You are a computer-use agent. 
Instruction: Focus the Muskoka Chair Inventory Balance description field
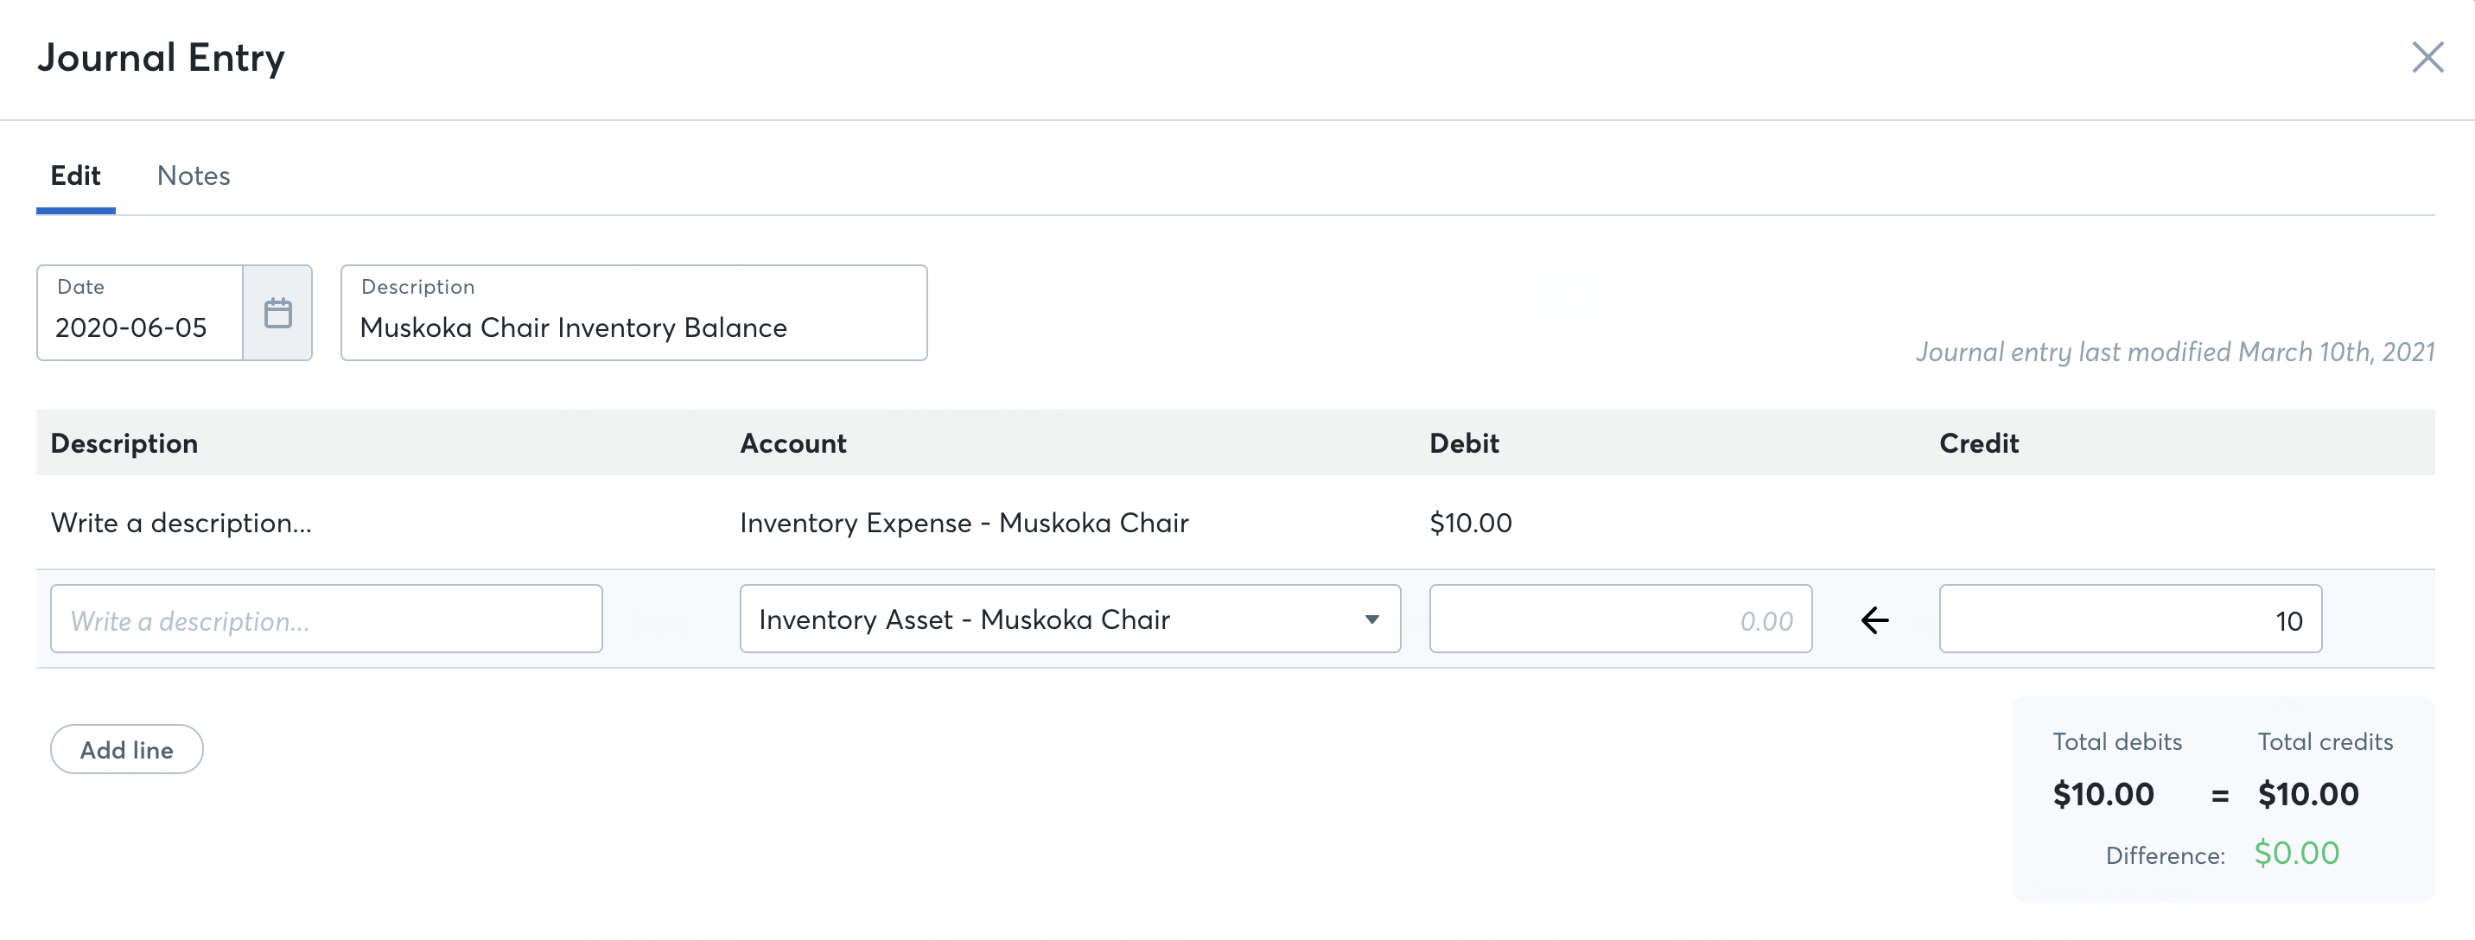point(633,327)
